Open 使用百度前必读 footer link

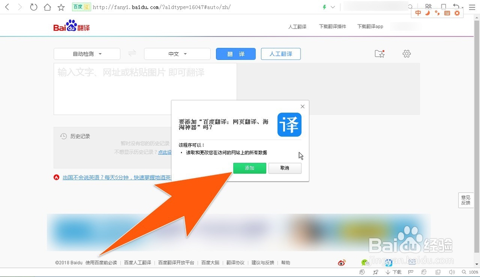click(x=101, y=263)
